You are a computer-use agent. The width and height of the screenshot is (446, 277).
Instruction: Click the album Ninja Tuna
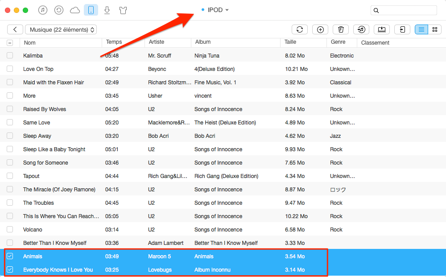[207, 55]
